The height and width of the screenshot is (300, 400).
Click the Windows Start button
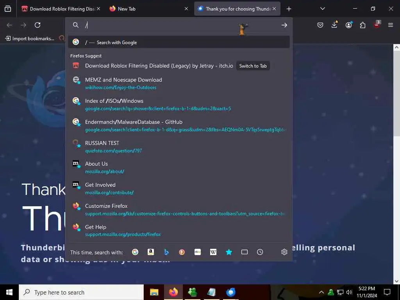pyautogui.click(x=9, y=292)
